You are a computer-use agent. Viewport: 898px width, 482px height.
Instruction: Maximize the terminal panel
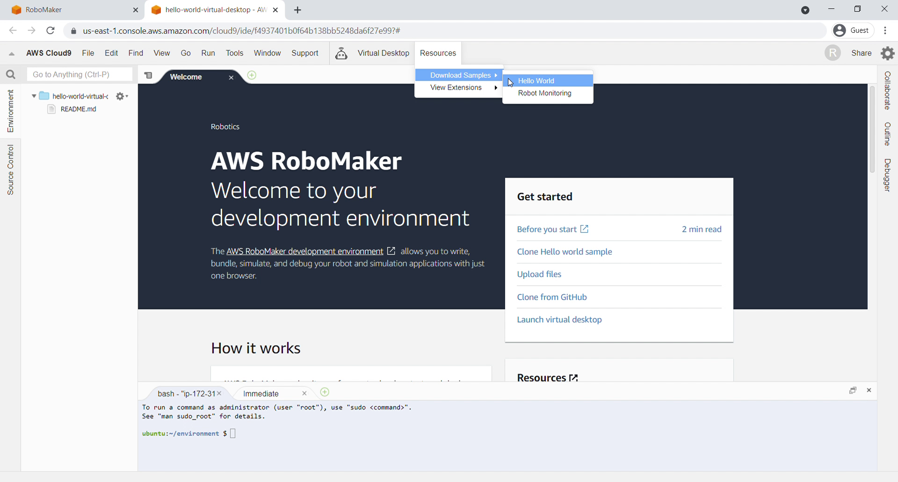point(853,390)
